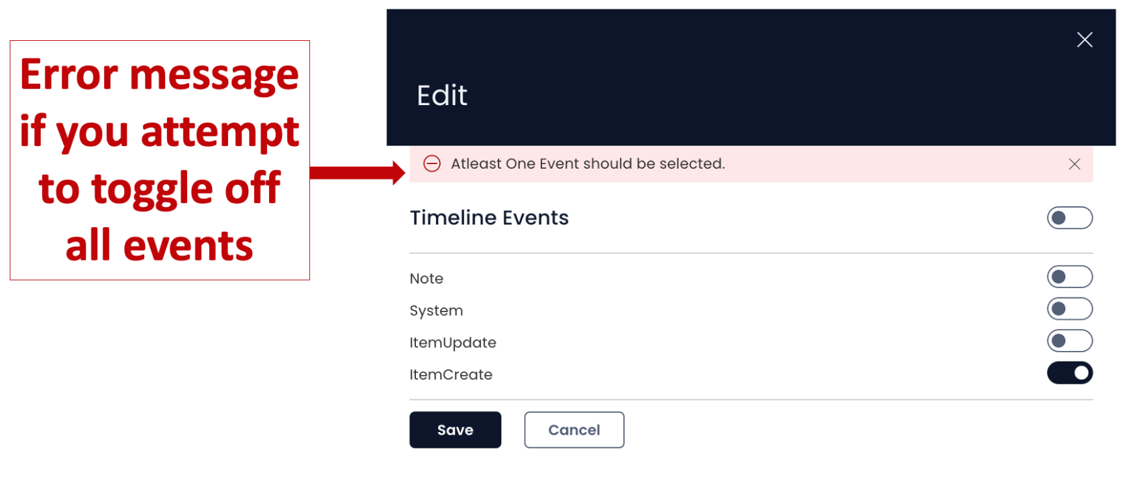The image size is (1127, 497).
Task: Select the ItemCreate event label
Action: click(451, 374)
